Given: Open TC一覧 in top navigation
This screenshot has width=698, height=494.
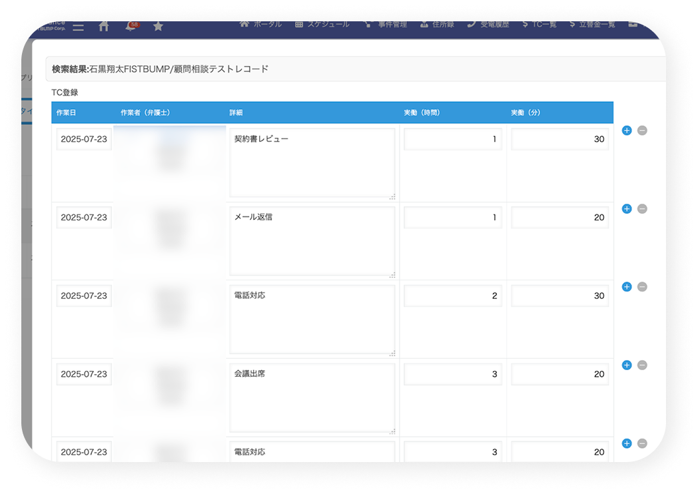Looking at the screenshot, I should pos(539,24).
